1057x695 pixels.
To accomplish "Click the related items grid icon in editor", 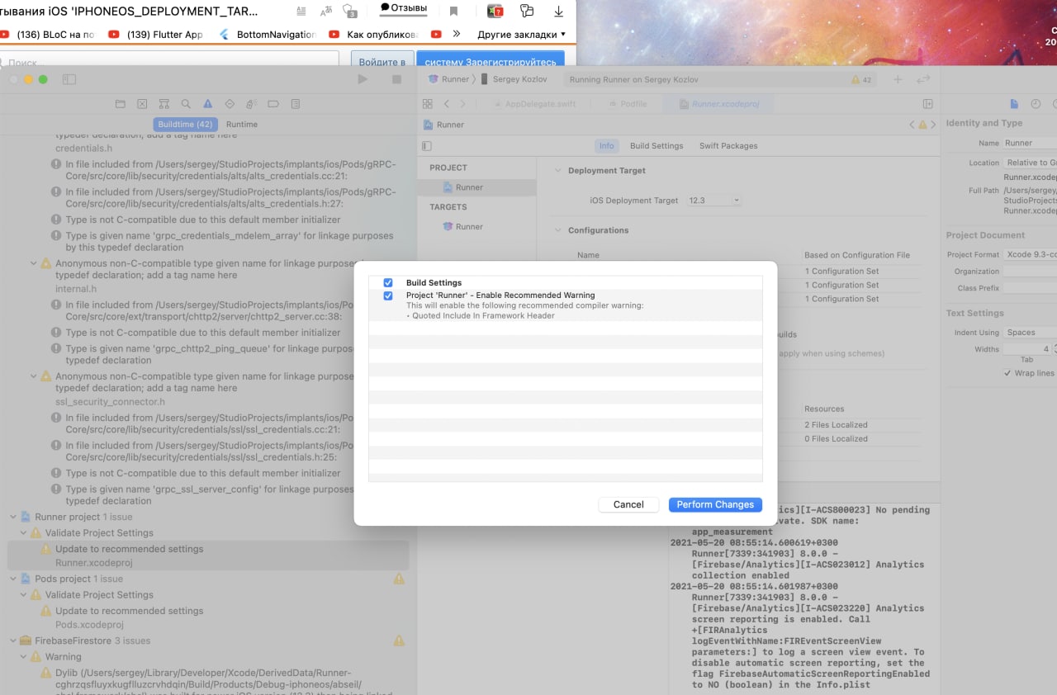I will (427, 104).
